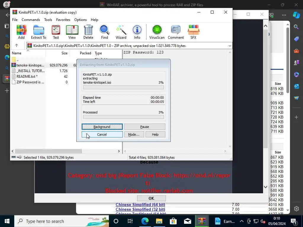This screenshot has width=303, height=227.
Task: Click the file extraction progress bar
Action: pos(123,87)
